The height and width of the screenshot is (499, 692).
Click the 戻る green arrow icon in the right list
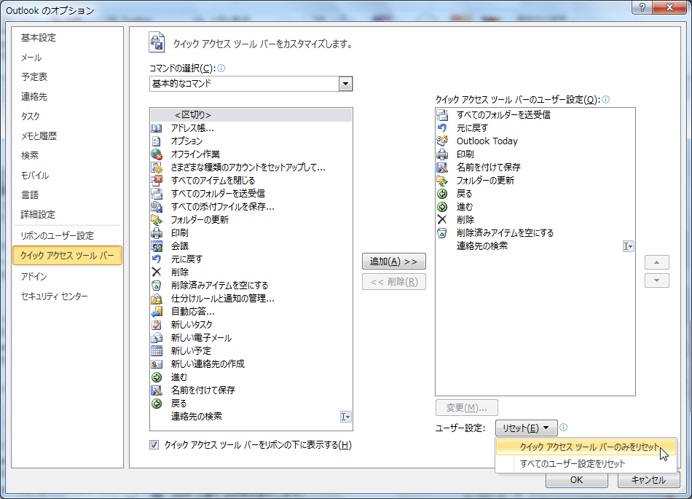point(442,194)
